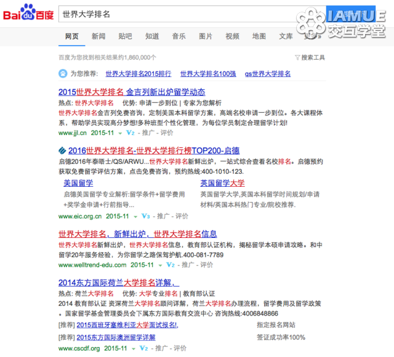
Task: Open sublink 英国留学大学
Action: (x=222, y=183)
